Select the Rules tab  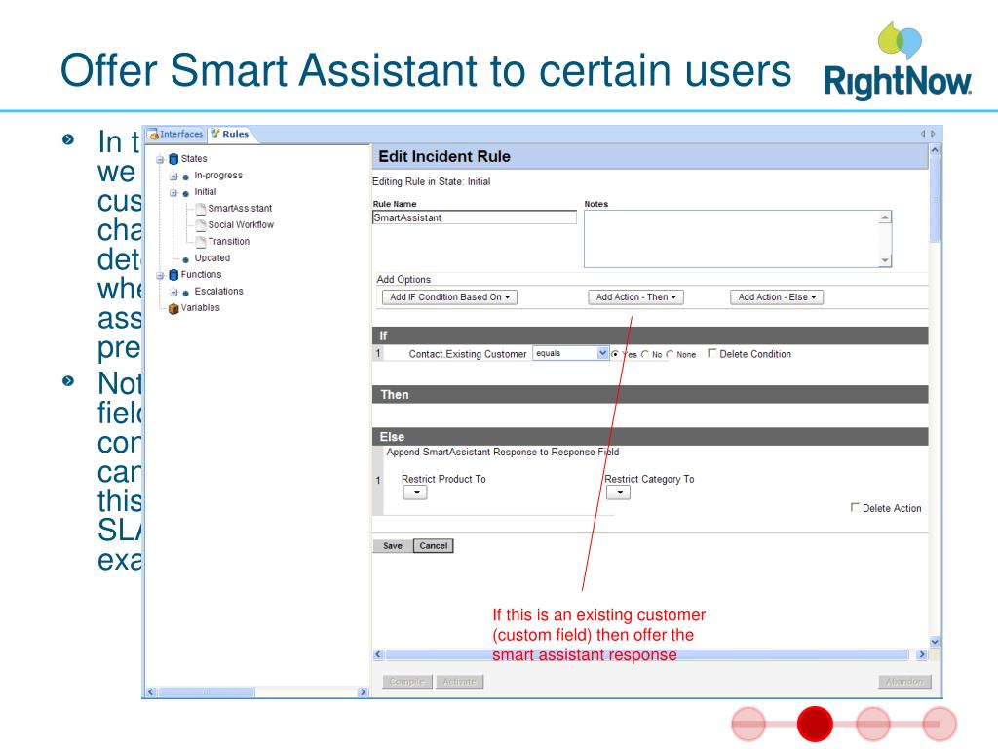click(x=230, y=134)
